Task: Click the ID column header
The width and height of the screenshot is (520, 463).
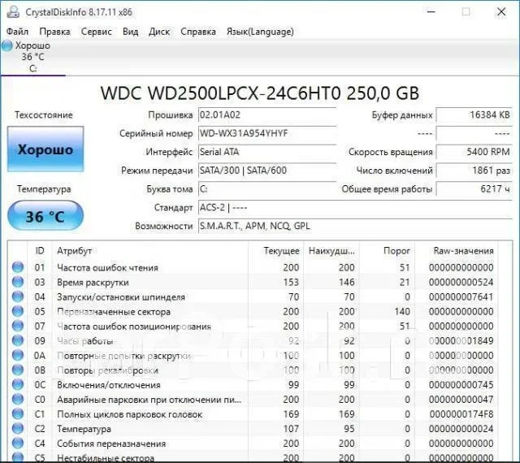Action: point(40,251)
